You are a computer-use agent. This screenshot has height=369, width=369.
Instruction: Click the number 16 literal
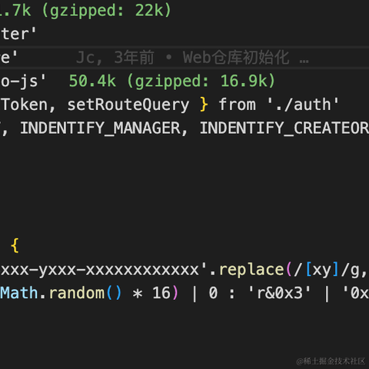(x=161, y=293)
